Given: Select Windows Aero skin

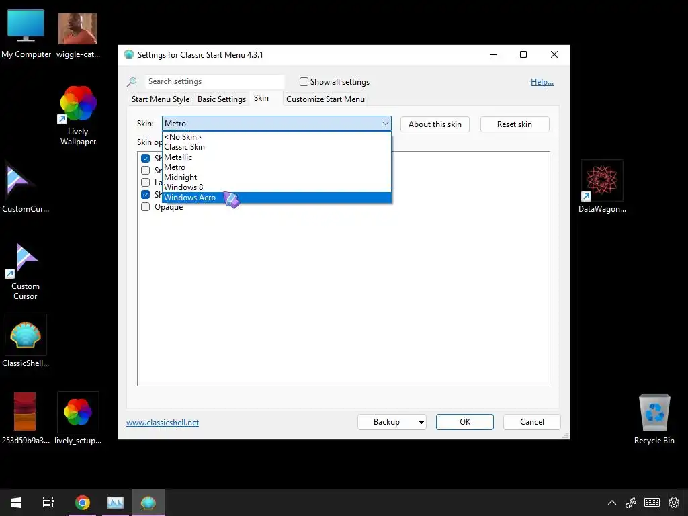Looking at the screenshot, I should click(x=276, y=198).
